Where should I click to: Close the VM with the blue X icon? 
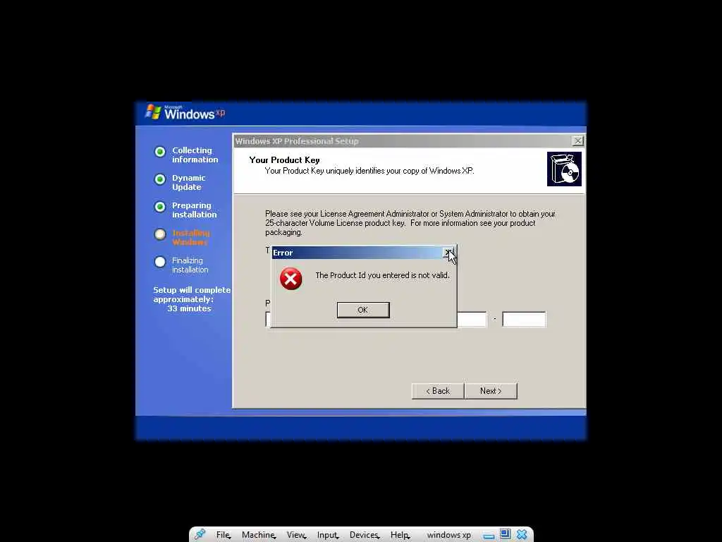(522, 534)
